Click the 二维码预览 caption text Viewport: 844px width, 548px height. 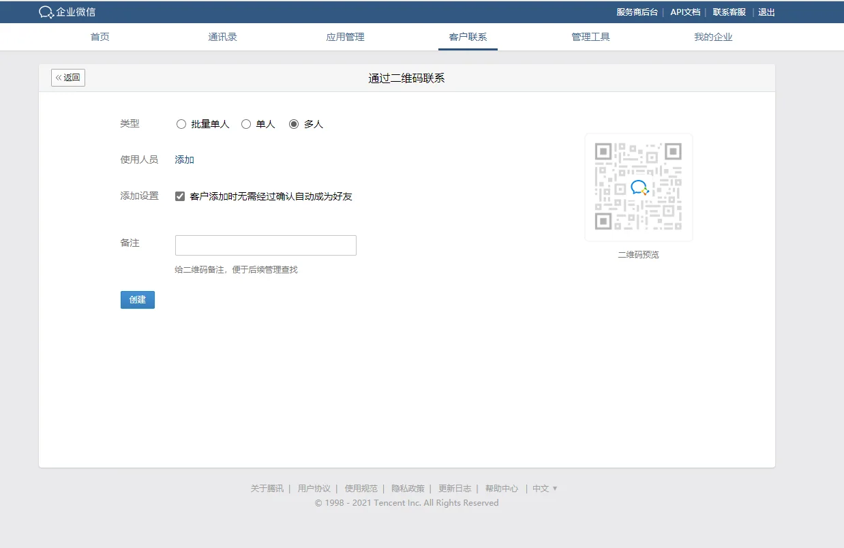[x=639, y=255]
